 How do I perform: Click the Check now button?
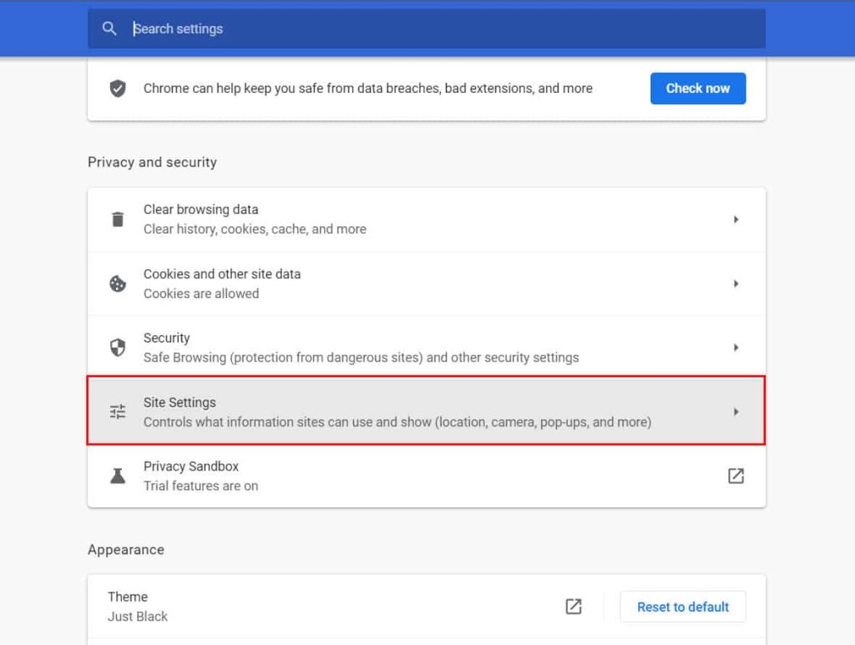(x=698, y=88)
